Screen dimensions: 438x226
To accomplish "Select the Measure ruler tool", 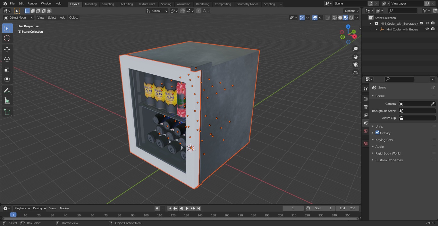I will pyautogui.click(x=7, y=101).
